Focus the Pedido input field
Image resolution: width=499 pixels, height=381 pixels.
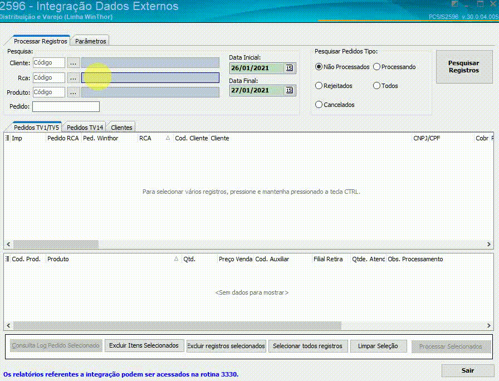pos(66,106)
